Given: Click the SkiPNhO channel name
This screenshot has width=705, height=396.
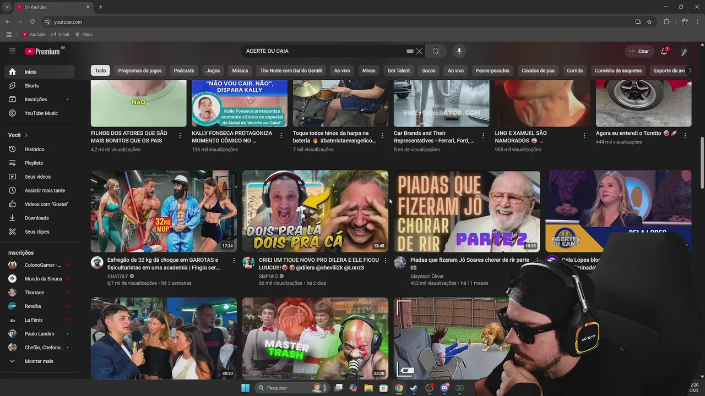Looking at the screenshot, I should point(268,276).
